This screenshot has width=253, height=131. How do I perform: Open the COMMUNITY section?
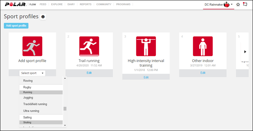104,4
